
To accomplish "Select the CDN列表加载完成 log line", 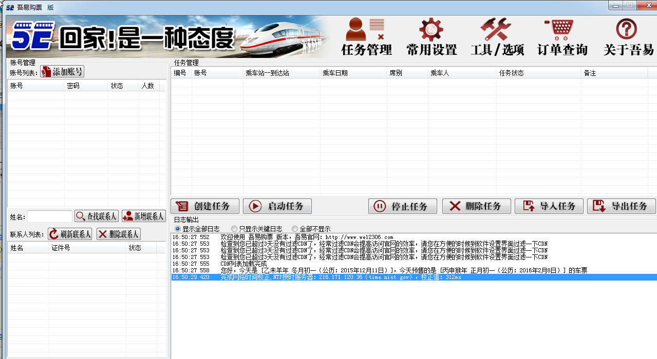I will coord(414,264).
